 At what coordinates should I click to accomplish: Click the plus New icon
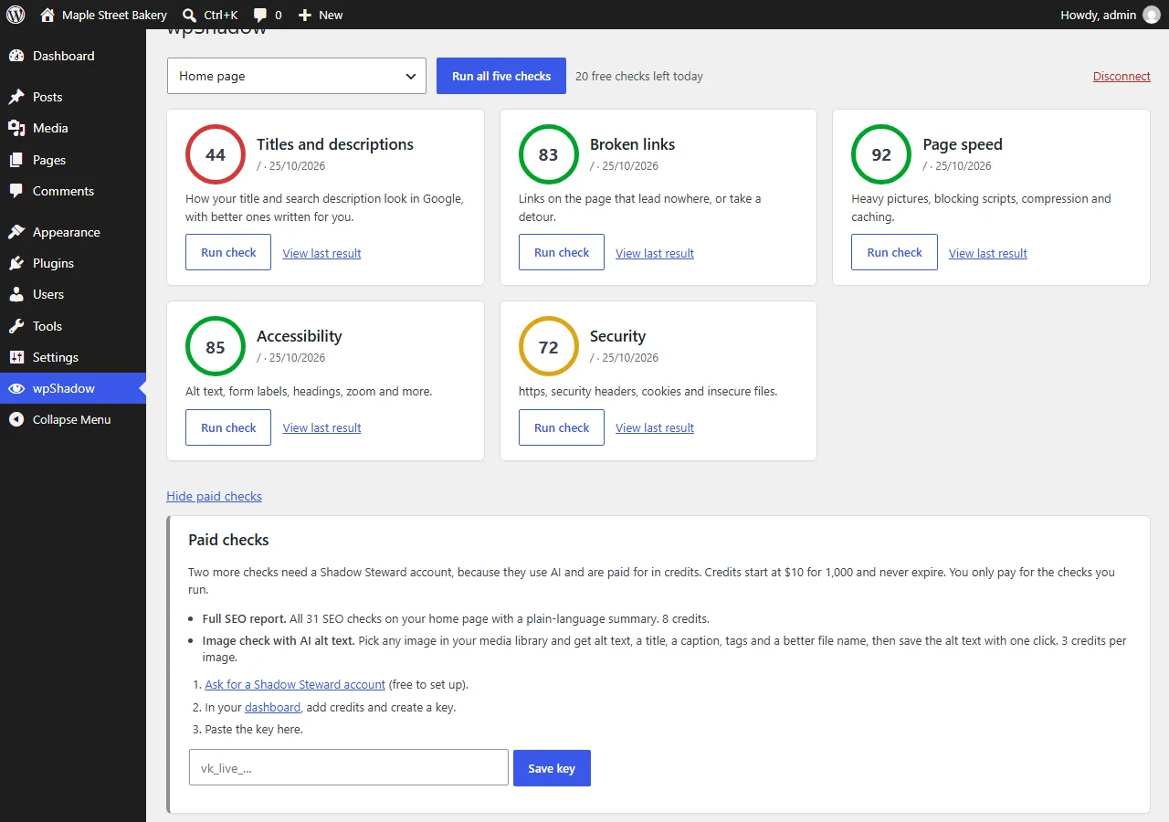305,15
